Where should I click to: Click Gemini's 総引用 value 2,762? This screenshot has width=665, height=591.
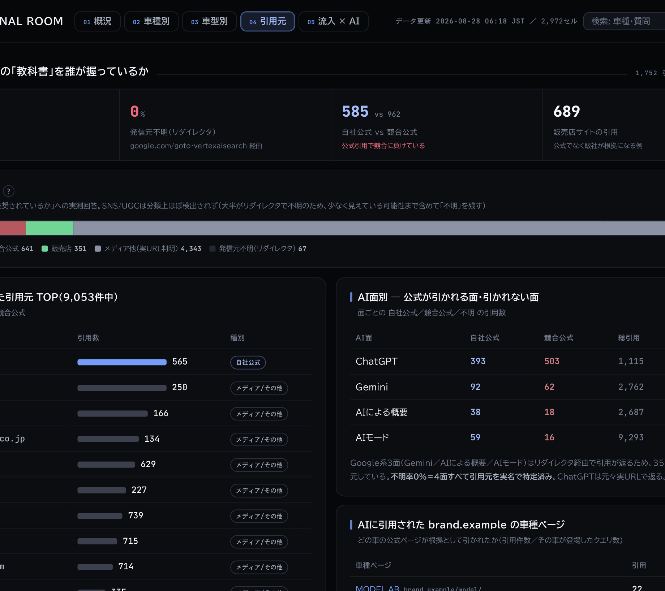click(631, 387)
